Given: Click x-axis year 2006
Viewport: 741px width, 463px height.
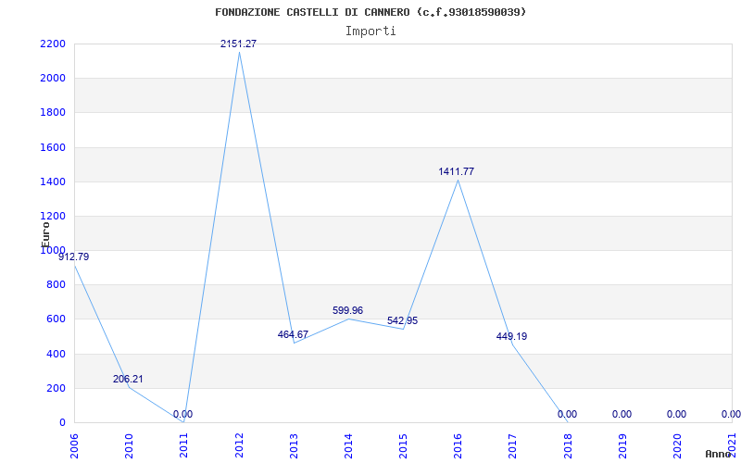Looking at the screenshot, I should point(75,446).
